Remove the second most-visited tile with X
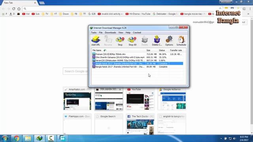Image resolution: width=253 pixels, height=142 pixels. [x=120, y=90]
